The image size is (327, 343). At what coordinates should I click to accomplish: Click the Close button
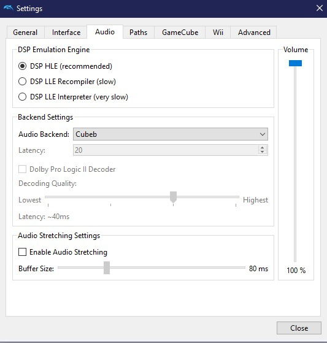[x=299, y=328]
